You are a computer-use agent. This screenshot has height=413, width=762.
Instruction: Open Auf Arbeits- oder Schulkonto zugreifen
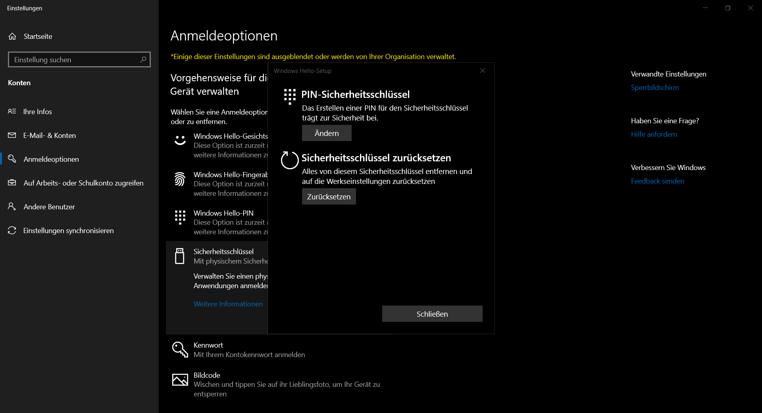coord(79,183)
